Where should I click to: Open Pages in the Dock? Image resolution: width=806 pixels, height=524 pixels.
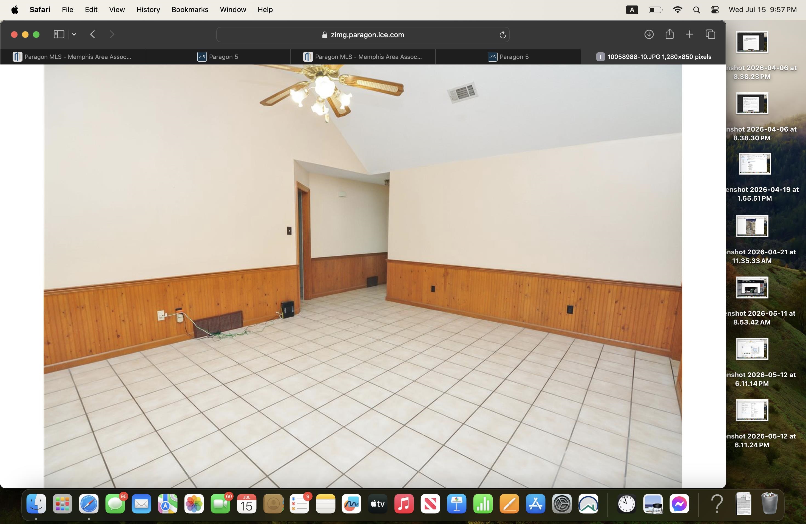click(509, 504)
